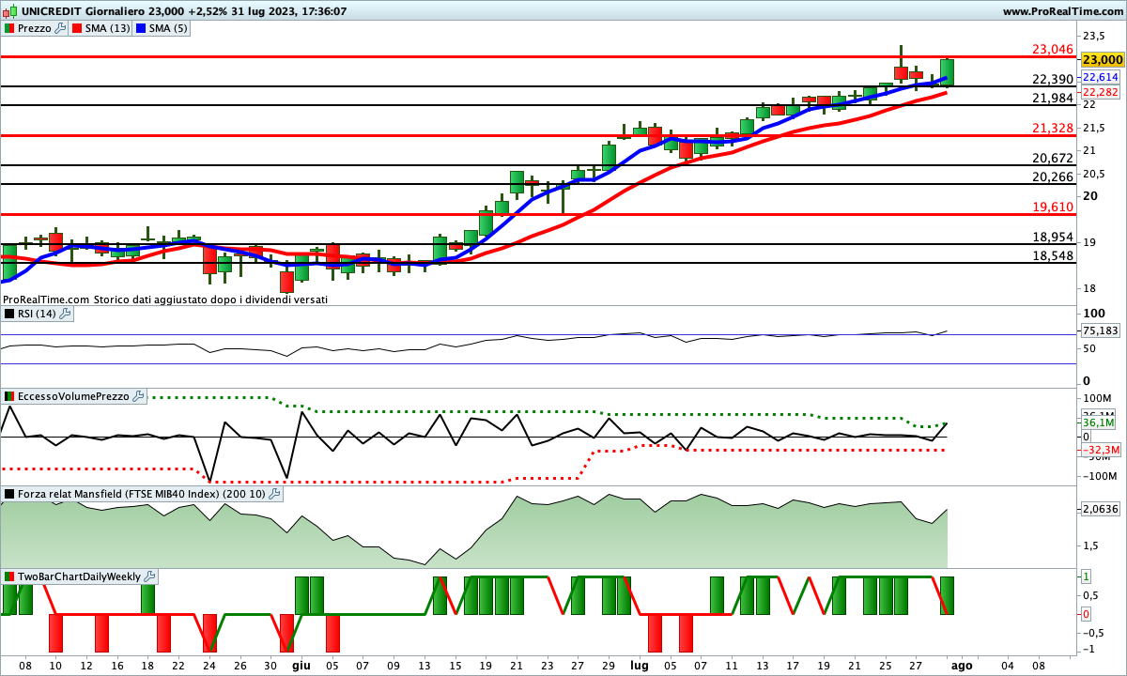Image resolution: width=1127 pixels, height=676 pixels.
Task: Click the ProRealTime.com Storico dati notice text
Action: (x=165, y=300)
